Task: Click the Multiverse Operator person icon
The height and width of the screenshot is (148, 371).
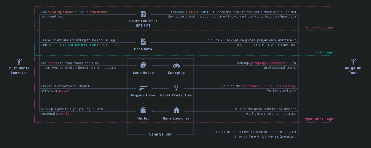Action: point(19,62)
